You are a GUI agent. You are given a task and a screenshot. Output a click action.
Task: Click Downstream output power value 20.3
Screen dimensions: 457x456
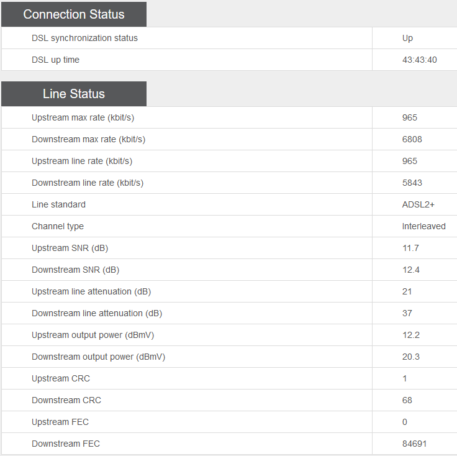click(410, 357)
